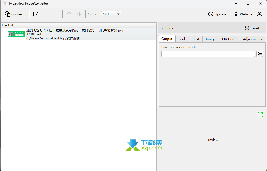Select AVIF from the output combo box
Screen dimensions: 267x171
pos(111,14)
